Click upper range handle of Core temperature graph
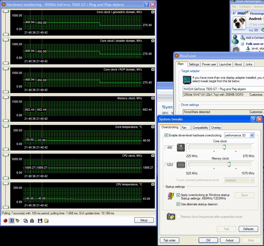 (6, 126)
